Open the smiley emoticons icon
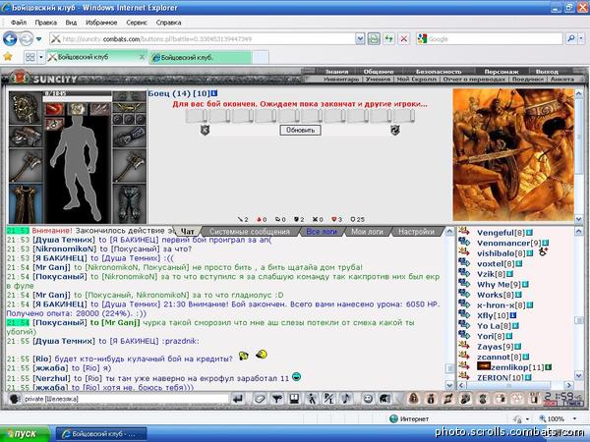This screenshot has width=590, height=442. tap(368, 399)
